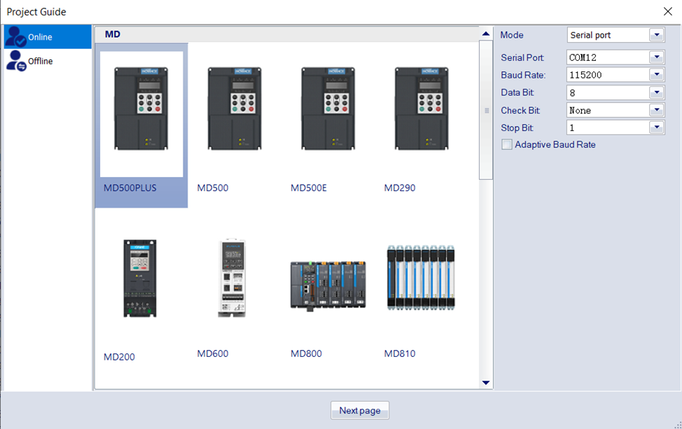Select the MD600 module icon
The height and width of the screenshot is (429, 682).
[232, 279]
